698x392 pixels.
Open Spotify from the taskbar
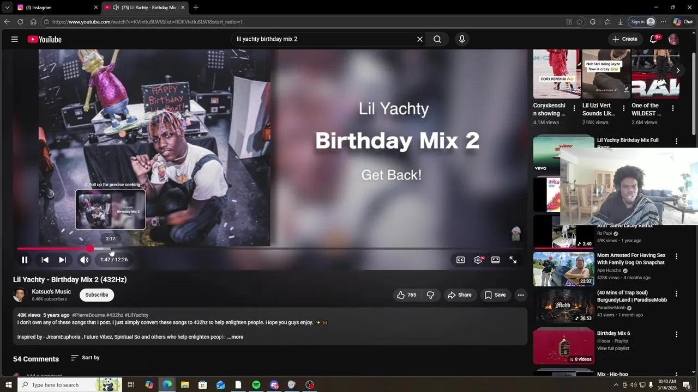click(x=256, y=385)
